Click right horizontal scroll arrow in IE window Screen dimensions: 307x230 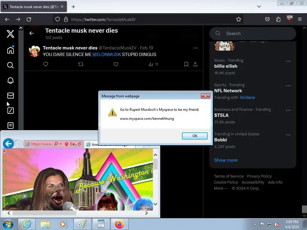(x=146, y=213)
